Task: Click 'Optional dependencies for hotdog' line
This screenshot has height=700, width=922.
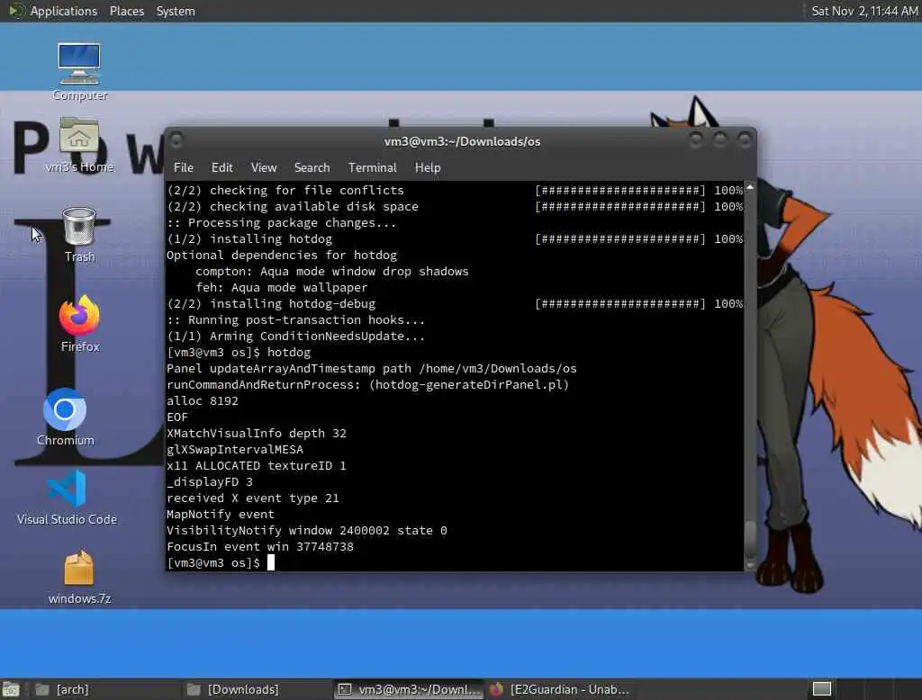Action: [x=282, y=256]
